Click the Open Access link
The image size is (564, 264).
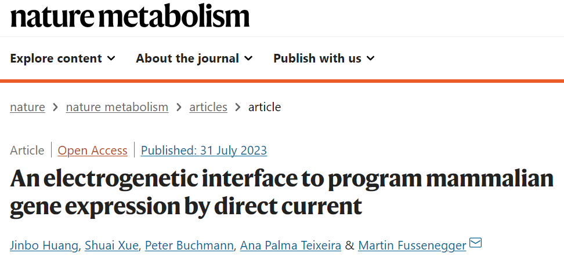pyautogui.click(x=92, y=151)
